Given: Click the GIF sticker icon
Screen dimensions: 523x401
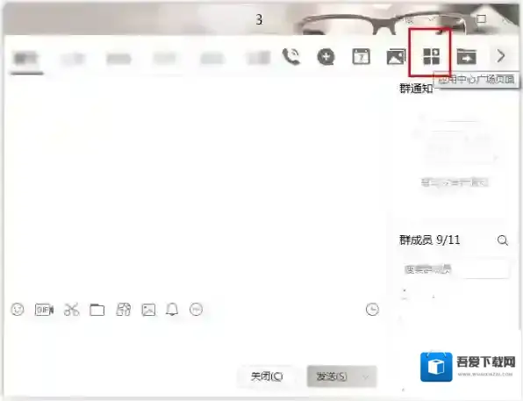Looking at the screenshot, I should tap(44, 310).
